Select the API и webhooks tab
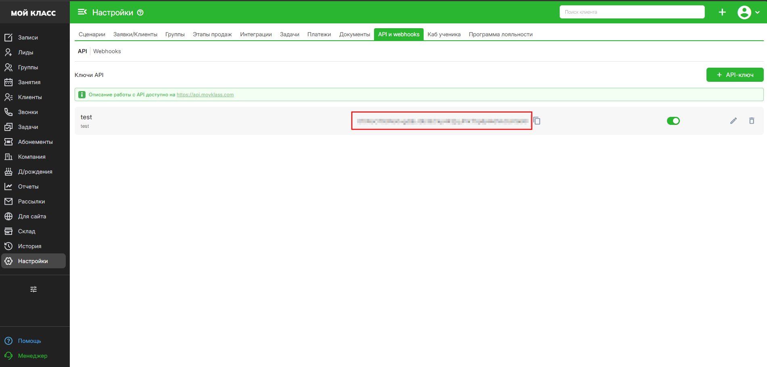Viewport: 767px width, 367px height. (x=399, y=34)
